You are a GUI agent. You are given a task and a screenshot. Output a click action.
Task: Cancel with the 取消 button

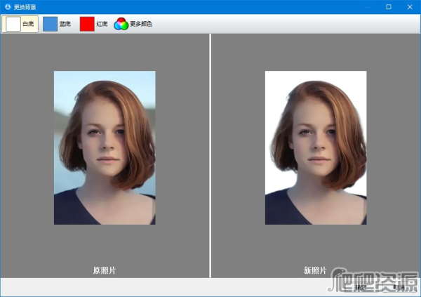(399, 287)
